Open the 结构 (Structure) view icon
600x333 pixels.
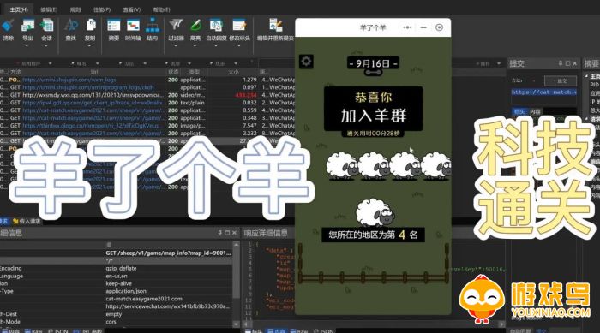click(x=153, y=26)
